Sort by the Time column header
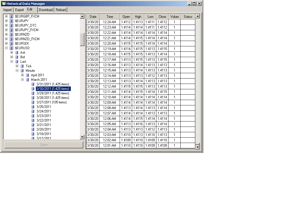Viewport: 289px width, 217px height. tap(110, 17)
